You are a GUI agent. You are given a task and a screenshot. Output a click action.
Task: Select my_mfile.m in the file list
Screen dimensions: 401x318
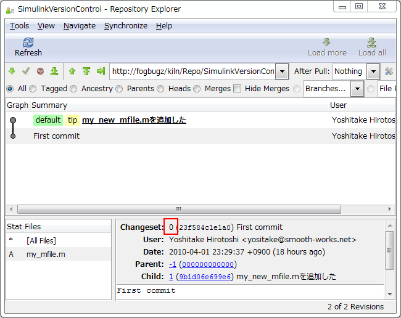point(46,254)
